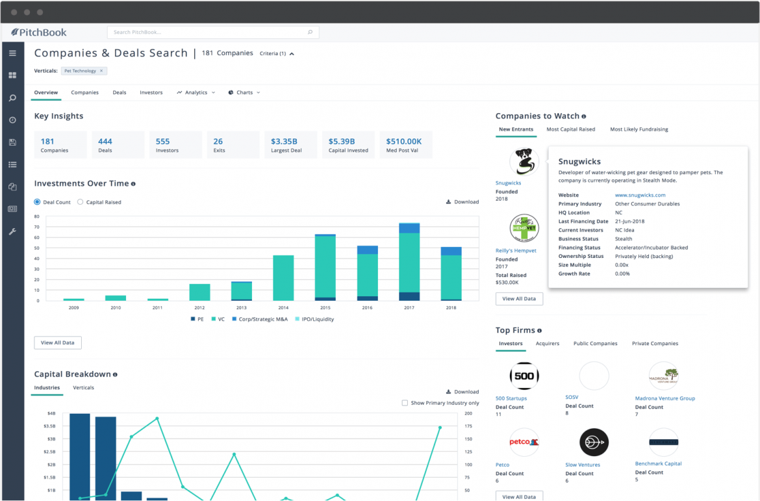Open the dashboard grid icon in sidebar
Screen dimensions: 760x501
(12, 75)
